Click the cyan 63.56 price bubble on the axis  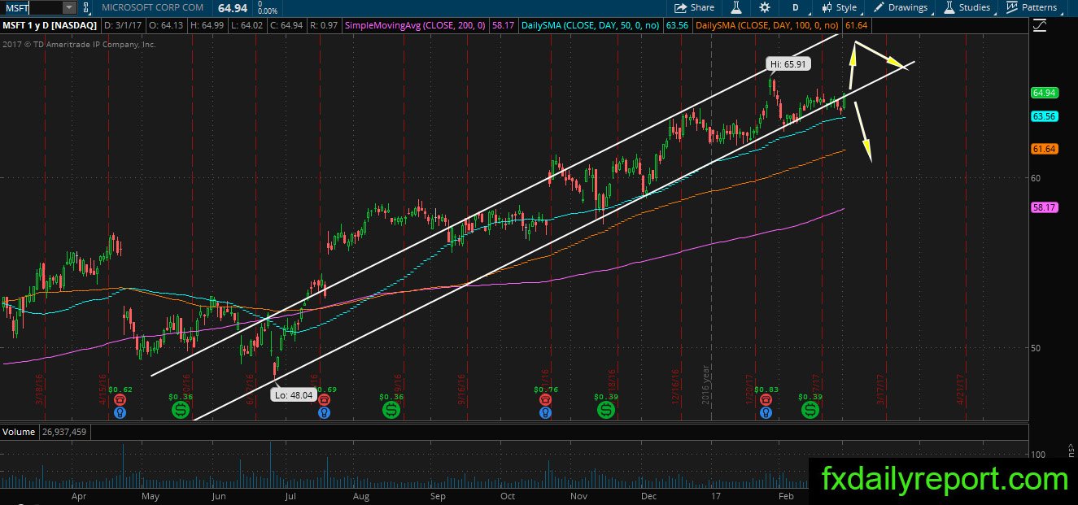click(1044, 116)
